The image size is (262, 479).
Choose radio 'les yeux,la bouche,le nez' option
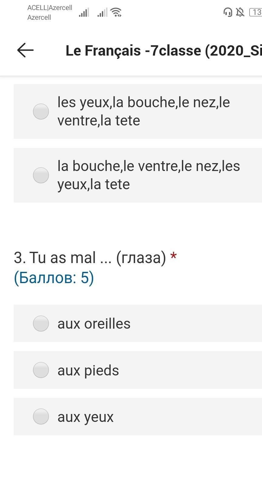(41, 111)
